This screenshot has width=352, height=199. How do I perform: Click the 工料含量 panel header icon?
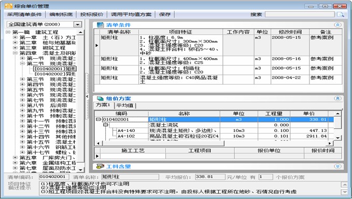point(100,166)
